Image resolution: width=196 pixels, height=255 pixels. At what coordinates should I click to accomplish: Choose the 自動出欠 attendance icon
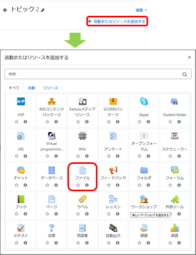113,228
